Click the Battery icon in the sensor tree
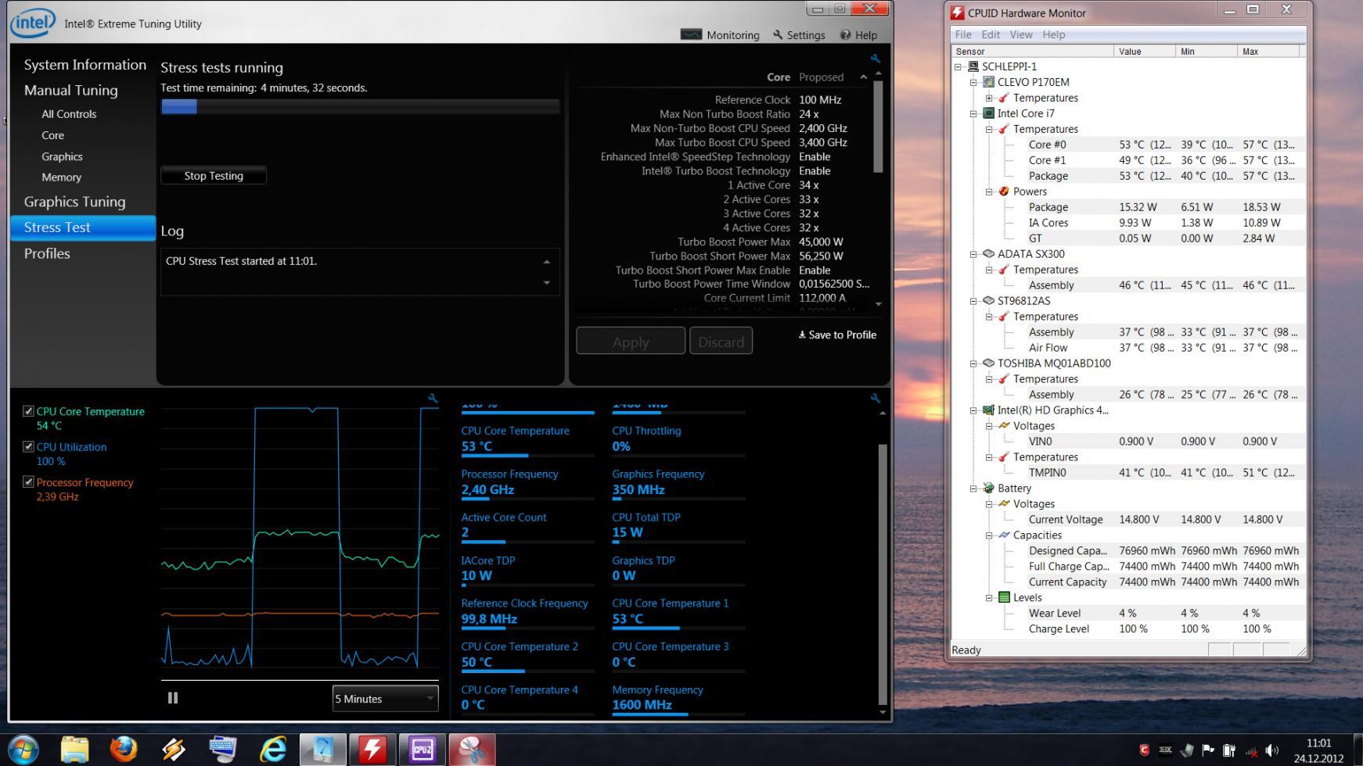The height and width of the screenshot is (766, 1363). click(989, 489)
